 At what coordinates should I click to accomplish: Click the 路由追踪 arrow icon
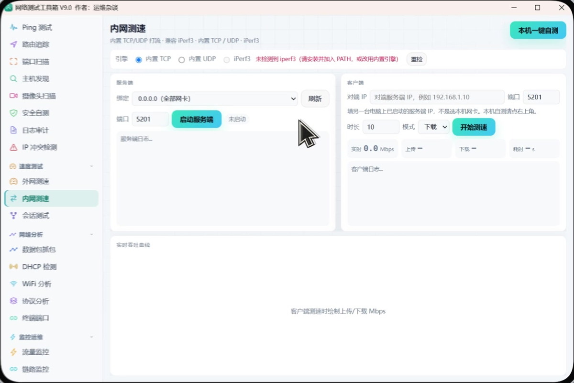pyautogui.click(x=13, y=44)
